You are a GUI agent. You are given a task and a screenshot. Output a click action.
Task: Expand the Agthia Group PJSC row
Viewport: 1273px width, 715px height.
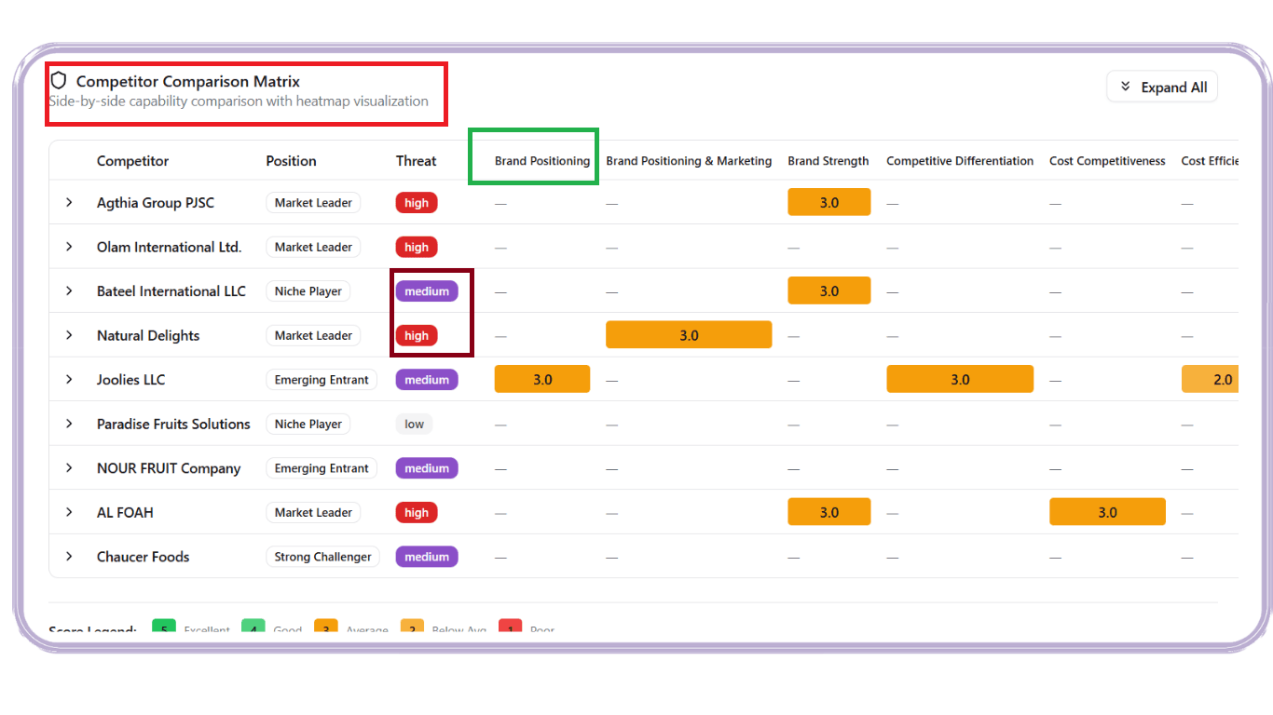(69, 202)
